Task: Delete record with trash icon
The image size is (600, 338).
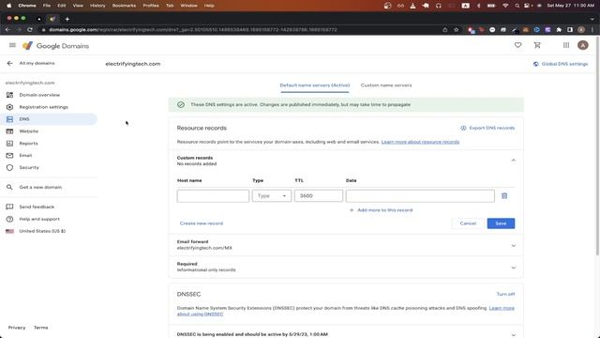Action: pos(504,196)
